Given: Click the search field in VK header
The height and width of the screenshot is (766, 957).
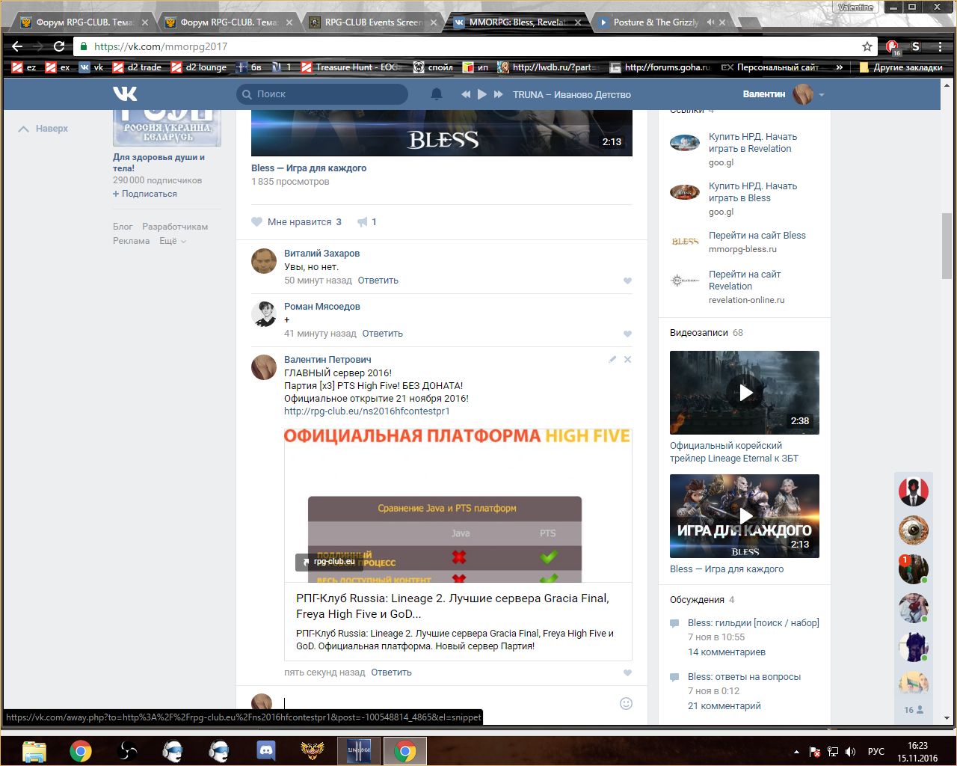Looking at the screenshot, I should [x=322, y=94].
